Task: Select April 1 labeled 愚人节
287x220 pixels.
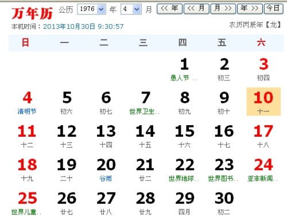Action: click(x=184, y=70)
